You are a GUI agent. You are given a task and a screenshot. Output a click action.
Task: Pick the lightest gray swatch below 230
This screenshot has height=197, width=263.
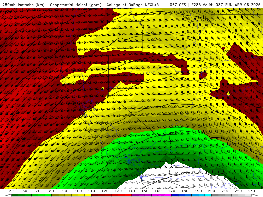tap(248, 195)
